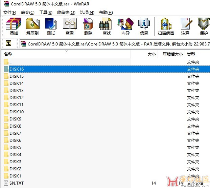Select the DISK5 folder
Viewport: 210px width, 188px height.
tap(16, 147)
